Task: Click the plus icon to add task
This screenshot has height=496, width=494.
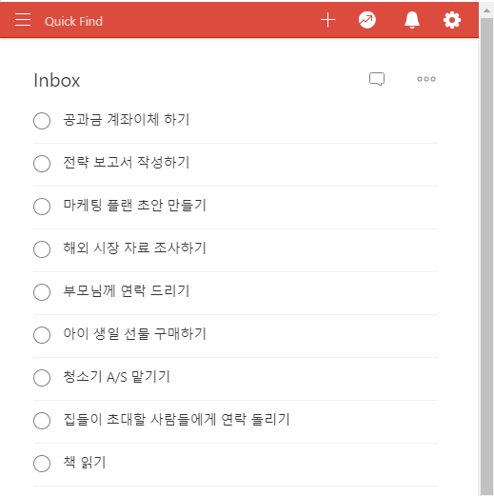Action: [x=327, y=20]
